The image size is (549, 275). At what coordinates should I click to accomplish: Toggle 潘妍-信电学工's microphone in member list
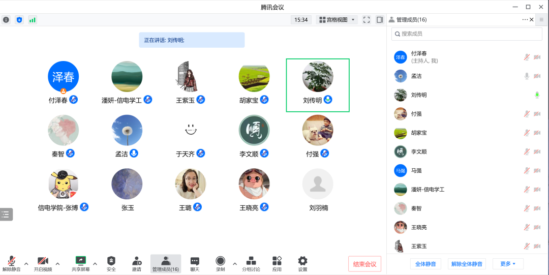(x=527, y=190)
